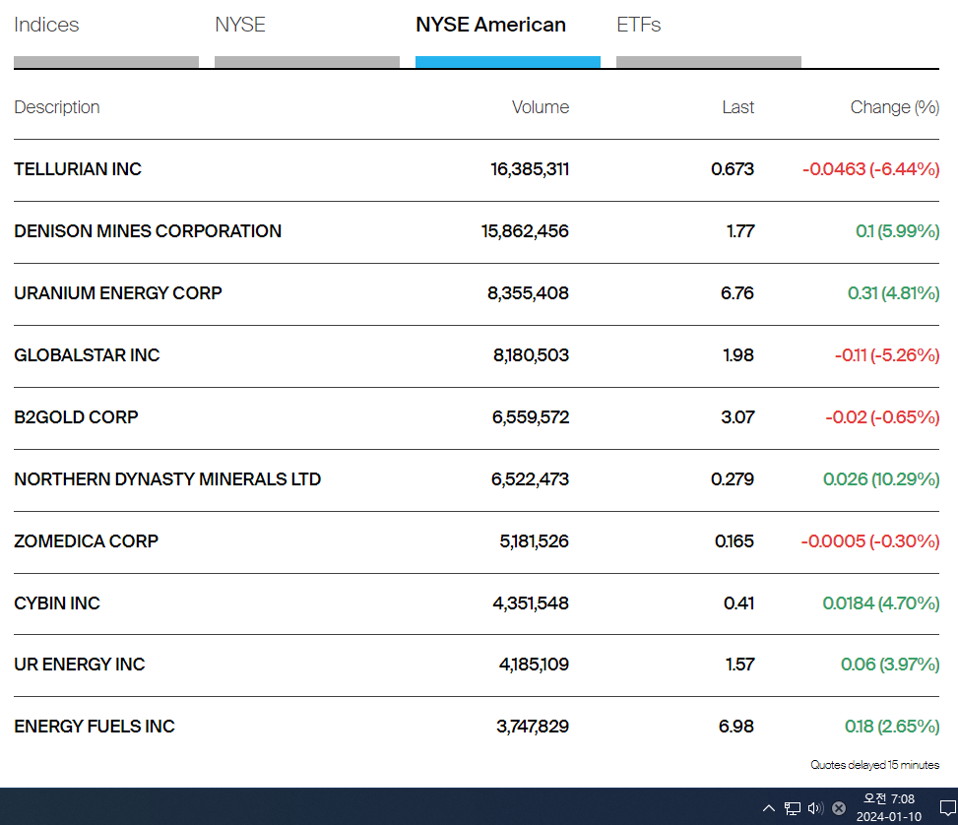The image size is (958, 825).
Task: Open B2GOLD CORP quote
Action: click(x=77, y=417)
